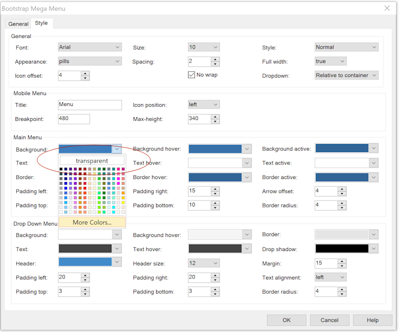Open the Size dropdown showing 10

pyautogui.click(x=203, y=47)
